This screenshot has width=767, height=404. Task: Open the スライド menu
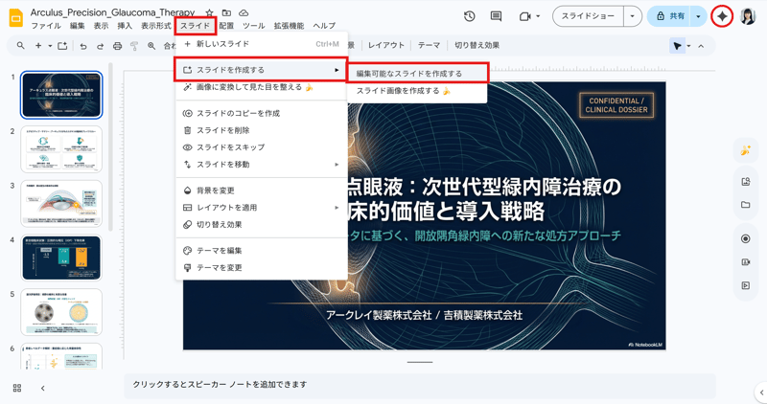point(196,26)
